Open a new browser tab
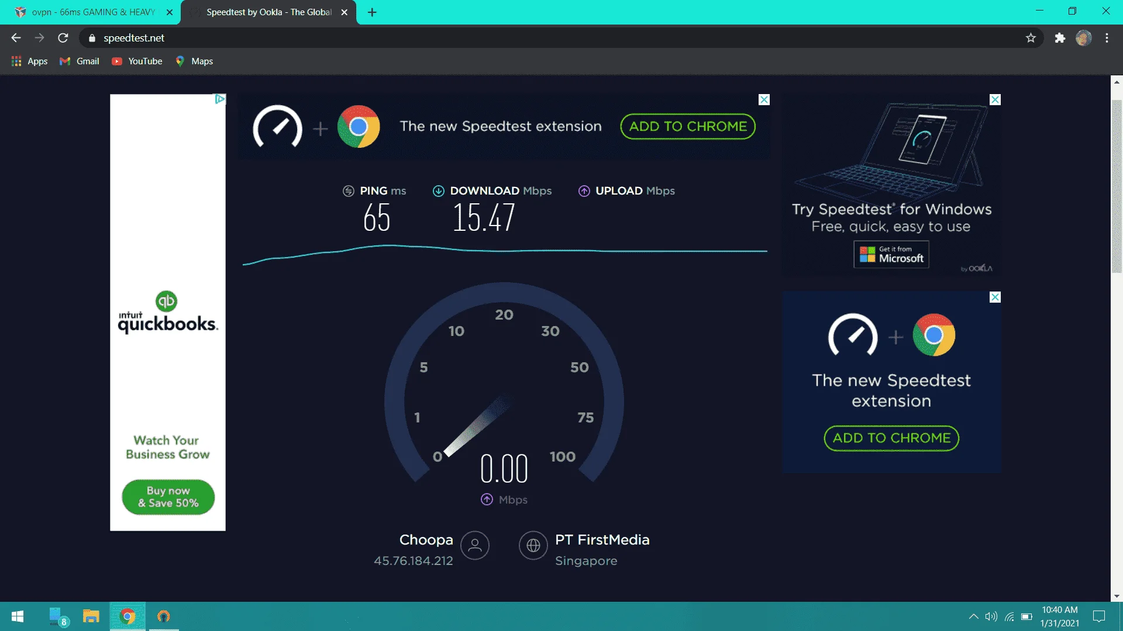This screenshot has width=1123, height=631. [x=372, y=12]
